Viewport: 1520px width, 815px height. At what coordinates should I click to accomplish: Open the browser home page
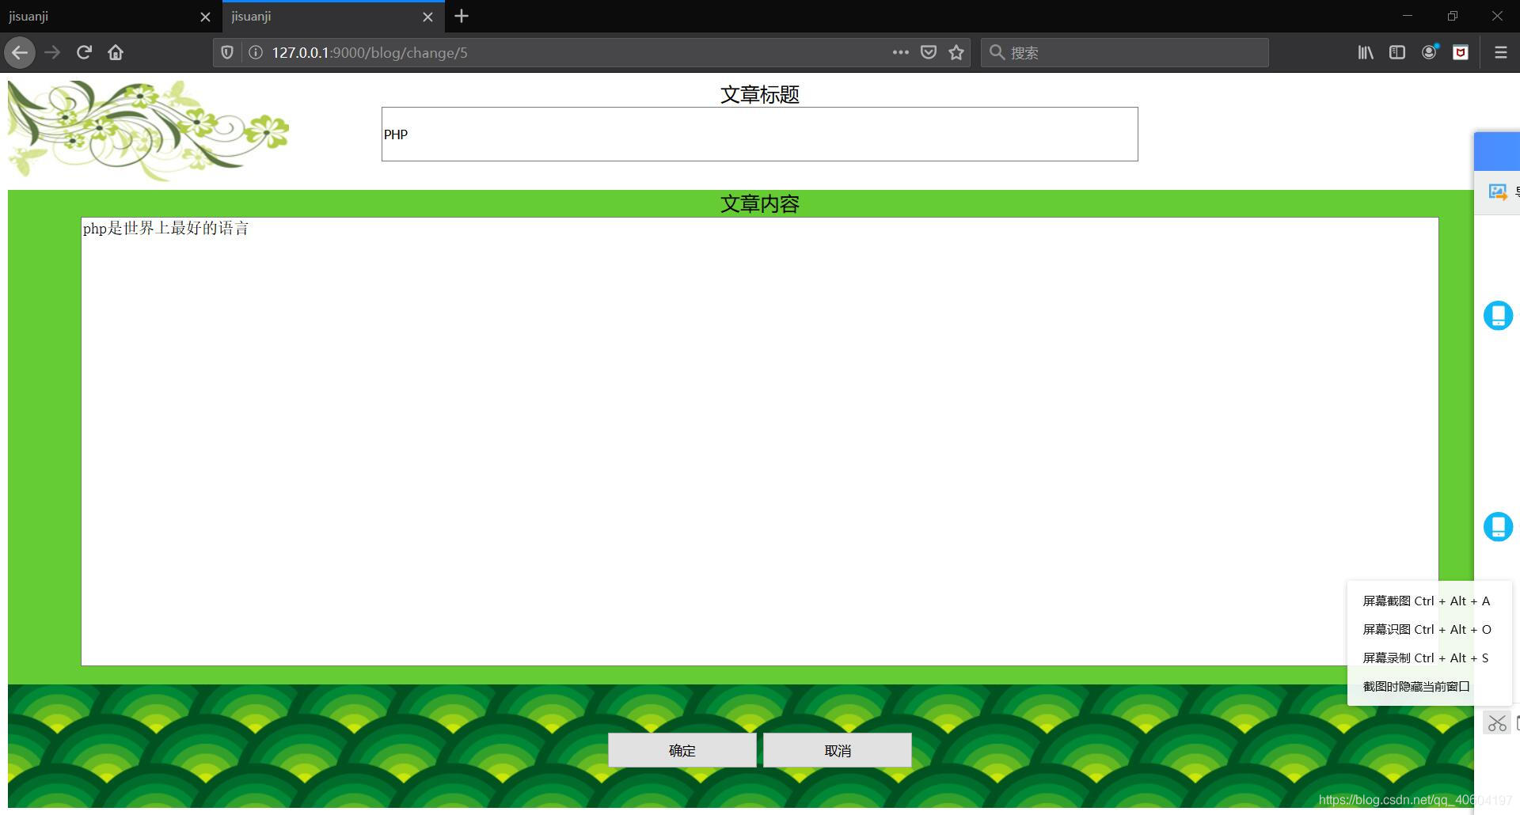[116, 53]
